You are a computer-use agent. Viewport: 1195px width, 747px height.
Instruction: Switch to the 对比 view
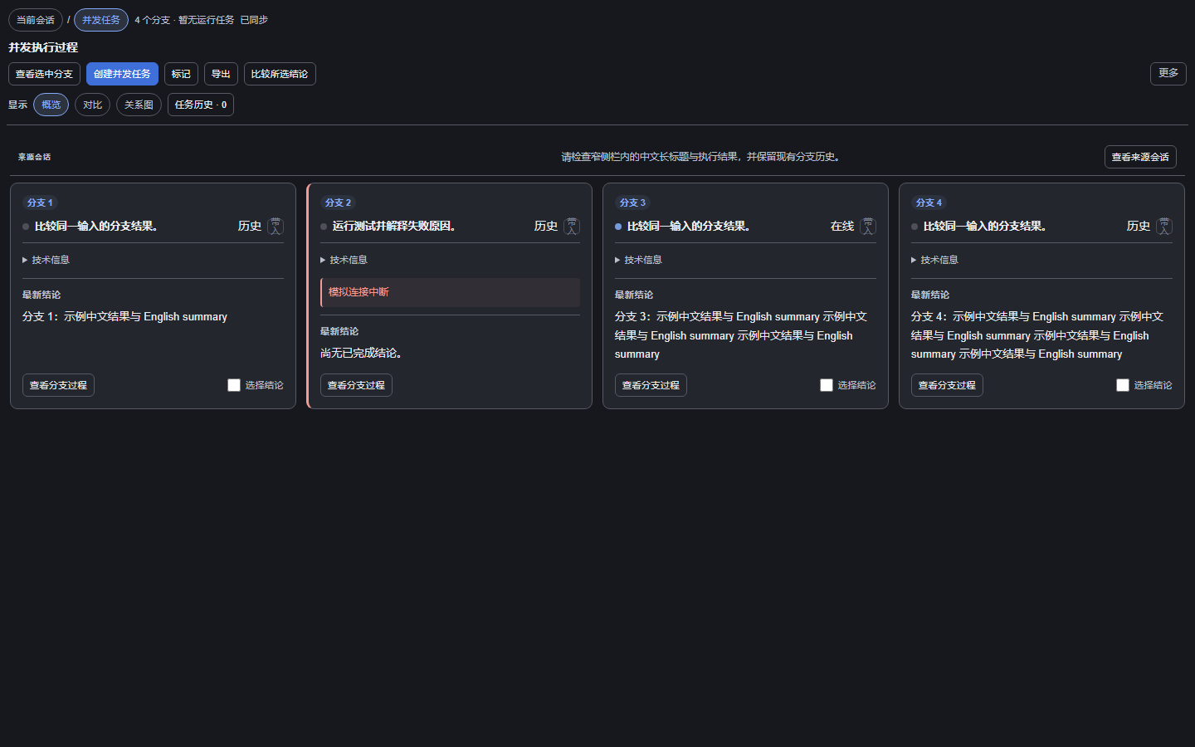[92, 105]
